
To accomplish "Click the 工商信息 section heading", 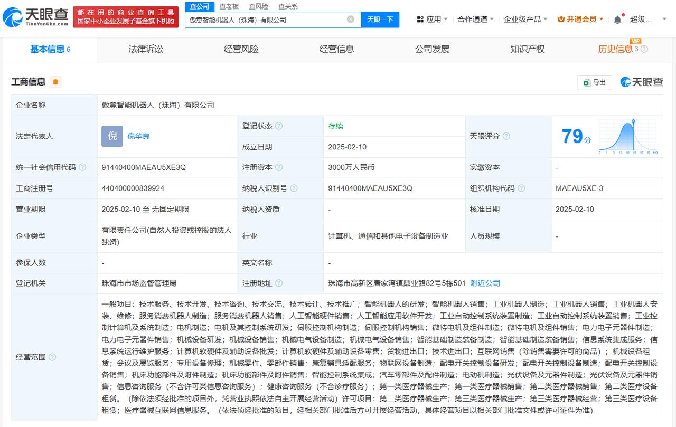I will (x=29, y=82).
